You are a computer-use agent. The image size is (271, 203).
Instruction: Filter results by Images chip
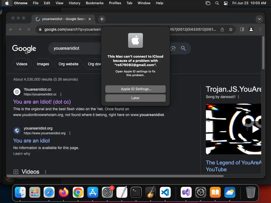point(43,64)
